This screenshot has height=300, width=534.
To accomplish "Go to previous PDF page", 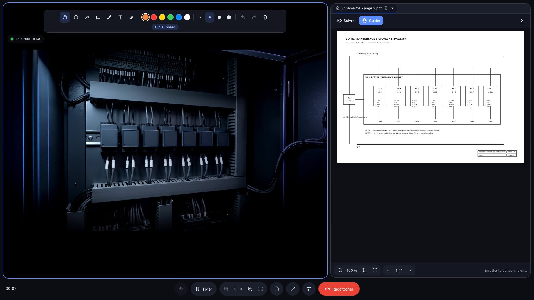I will tap(388, 270).
